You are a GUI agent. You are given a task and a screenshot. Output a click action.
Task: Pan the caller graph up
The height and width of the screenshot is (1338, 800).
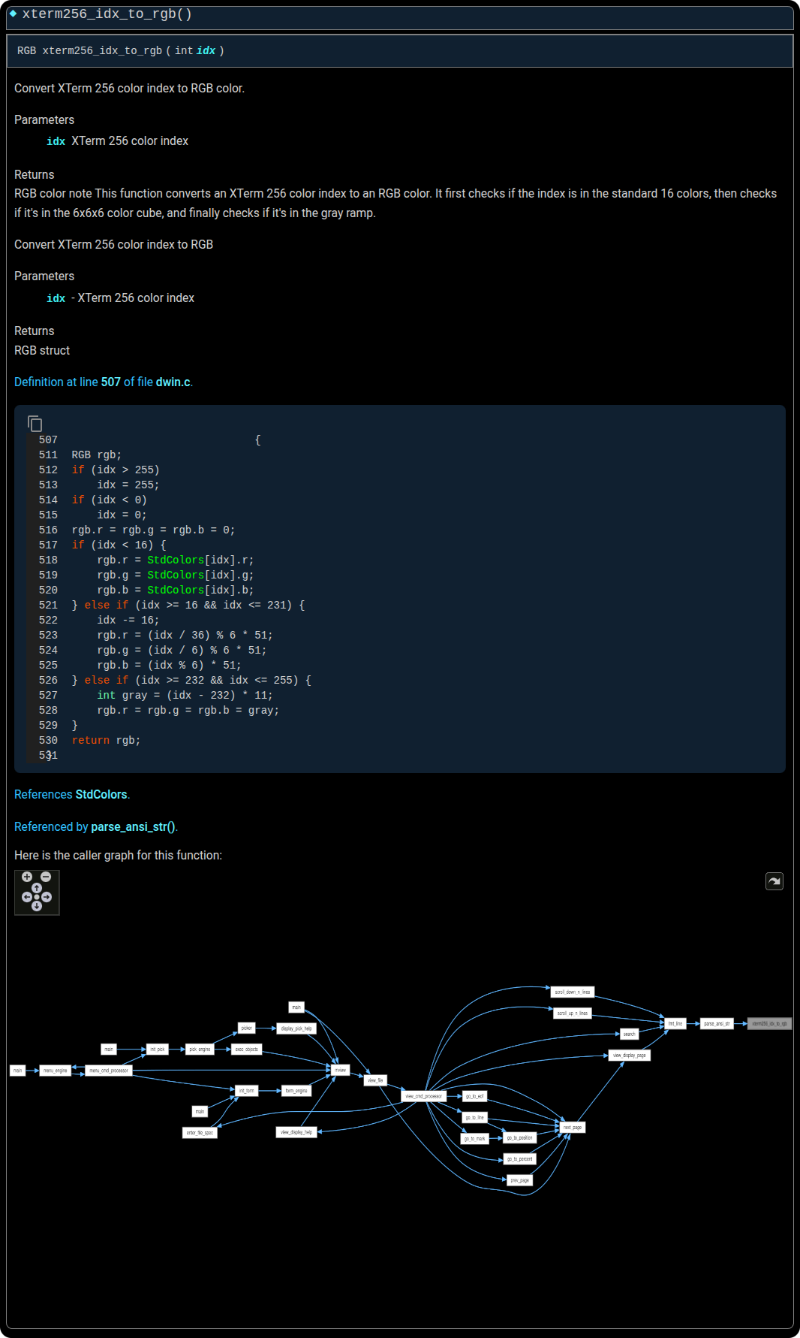[37, 888]
